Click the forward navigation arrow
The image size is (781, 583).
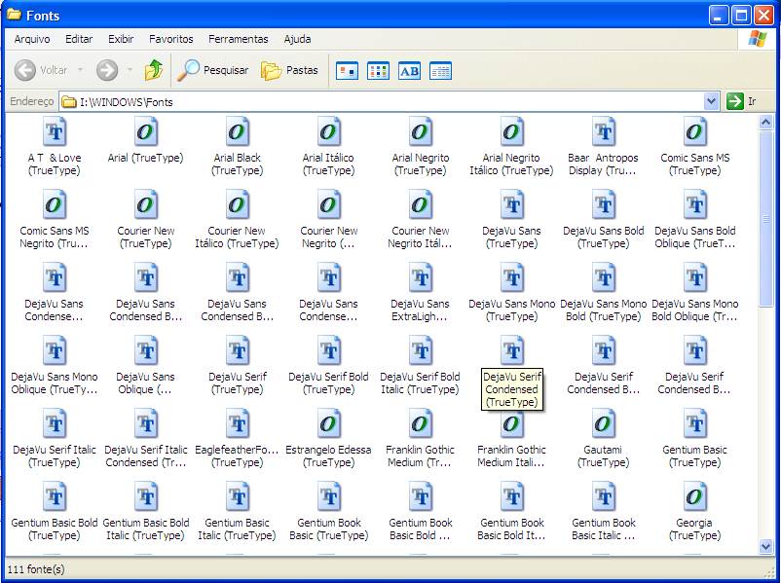pyautogui.click(x=107, y=70)
